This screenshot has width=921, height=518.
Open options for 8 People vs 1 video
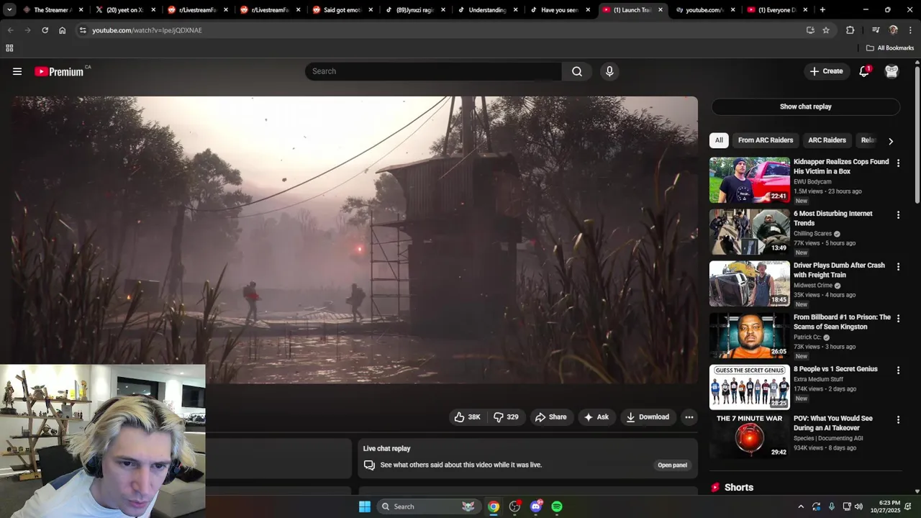click(898, 371)
